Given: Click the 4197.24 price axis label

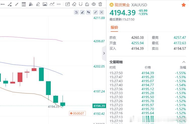Looking at the screenshot, I should (x=99, y=91).
